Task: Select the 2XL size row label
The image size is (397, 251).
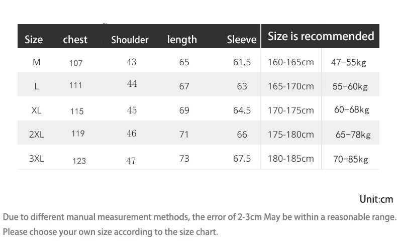Action: click(x=37, y=135)
